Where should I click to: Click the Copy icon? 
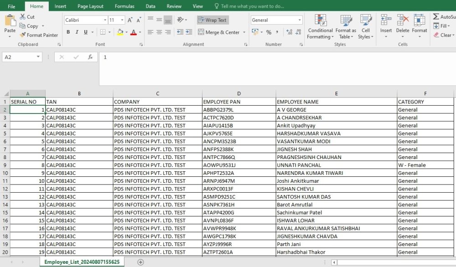click(22, 26)
